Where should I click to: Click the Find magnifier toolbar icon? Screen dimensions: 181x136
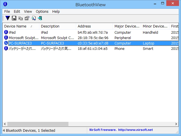[x=34, y=18]
